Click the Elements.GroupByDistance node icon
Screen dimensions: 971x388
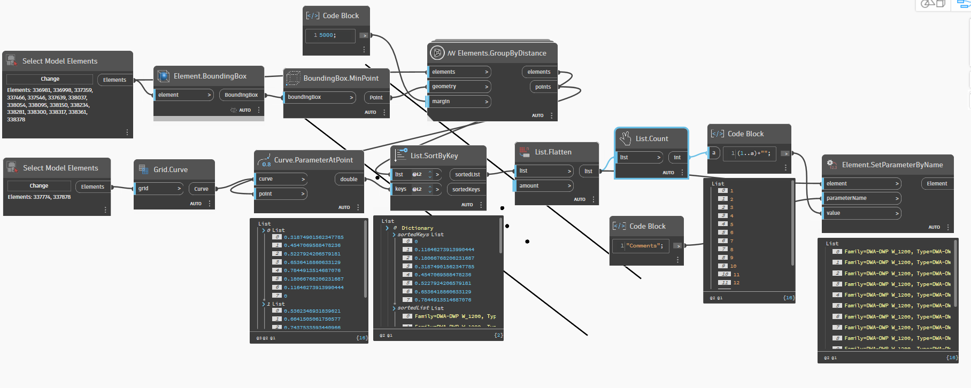[437, 53]
